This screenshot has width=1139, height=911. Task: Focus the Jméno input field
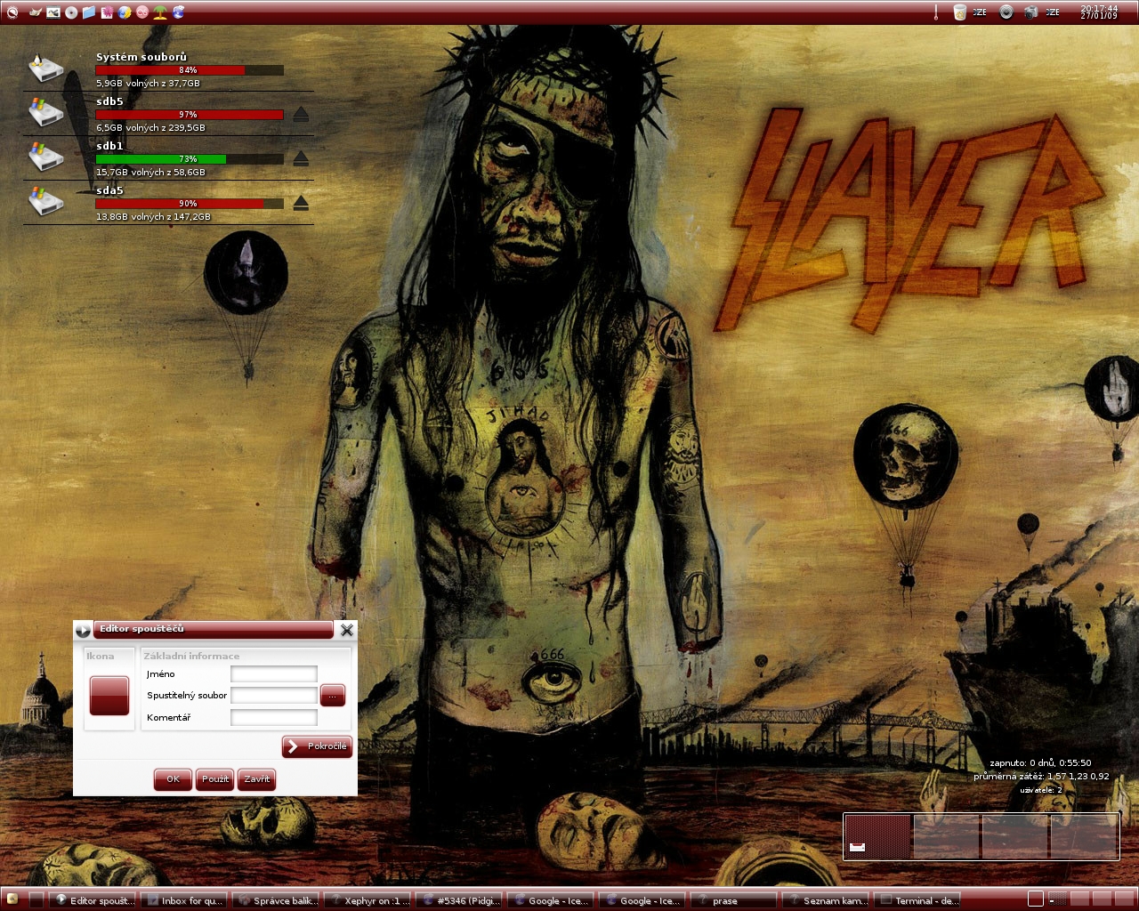click(274, 674)
